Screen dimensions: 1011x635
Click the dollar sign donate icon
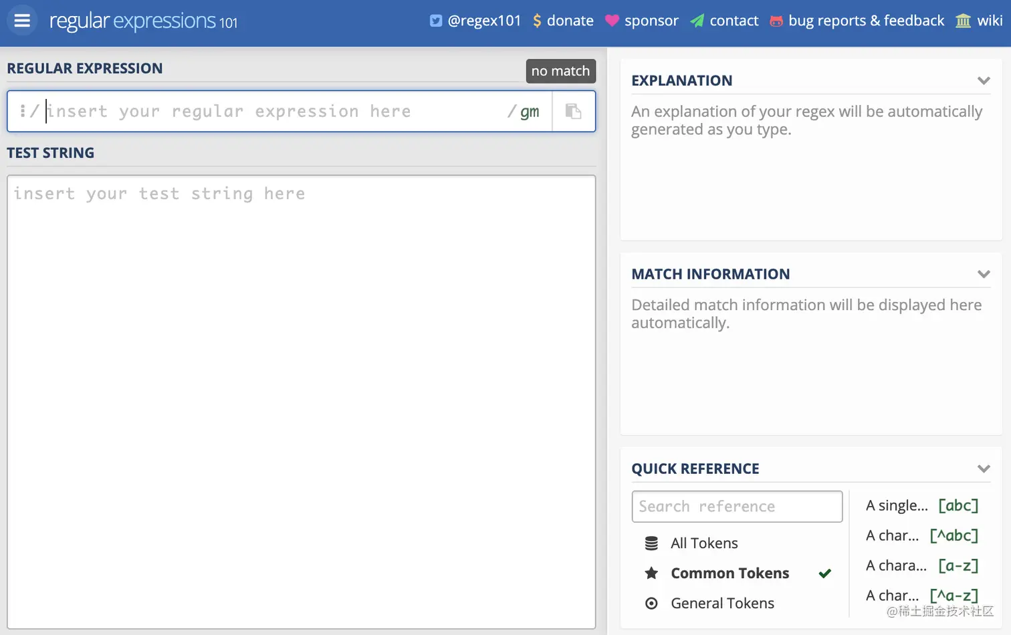coord(537,21)
